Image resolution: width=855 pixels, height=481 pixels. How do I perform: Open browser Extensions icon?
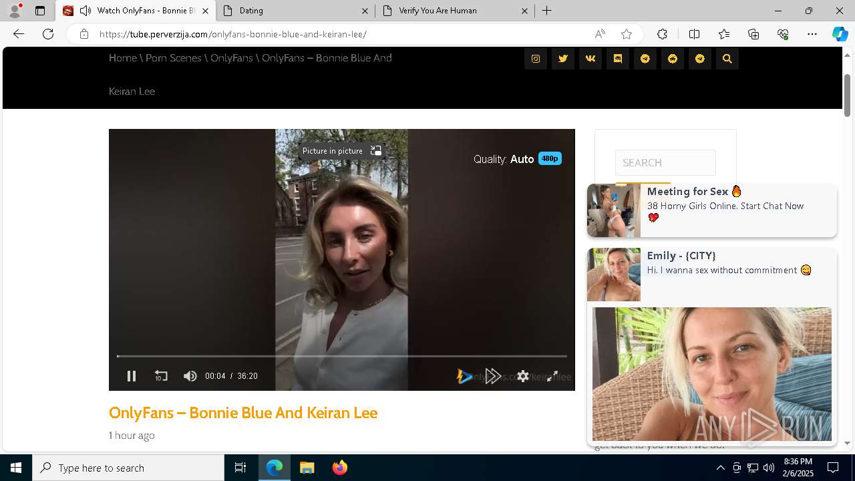[x=662, y=34]
